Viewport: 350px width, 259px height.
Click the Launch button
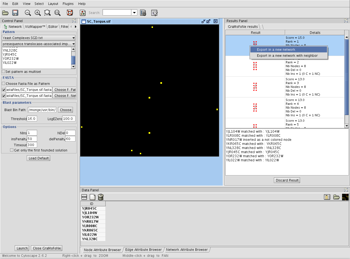click(x=22, y=248)
